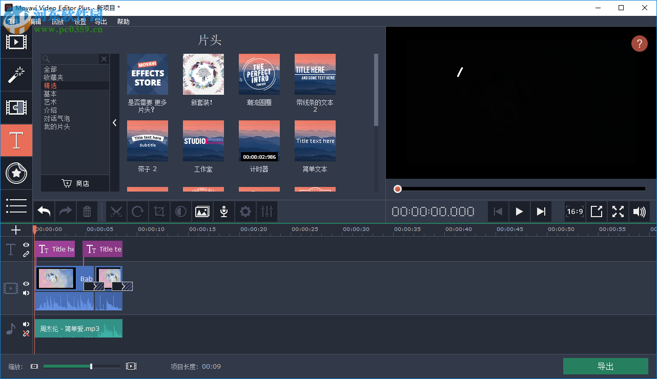Open clip properties with the gear icon
The height and width of the screenshot is (379, 657).
pos(245,212)
